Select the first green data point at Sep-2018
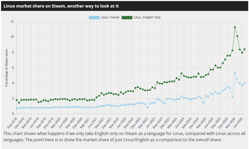This screenshot has height=149, width=249. [17, 100]
